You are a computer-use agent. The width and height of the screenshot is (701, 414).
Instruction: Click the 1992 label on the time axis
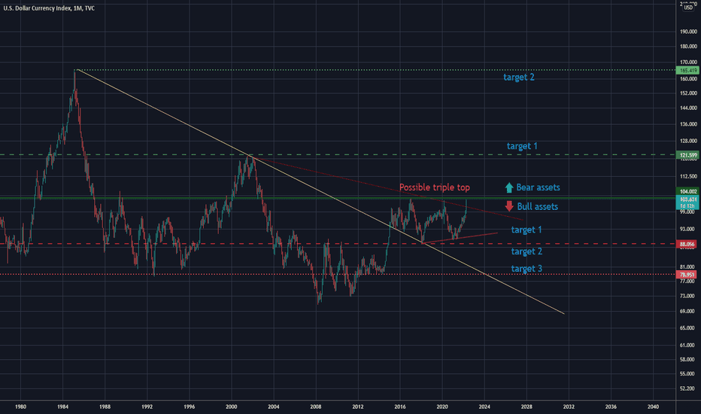147,406
